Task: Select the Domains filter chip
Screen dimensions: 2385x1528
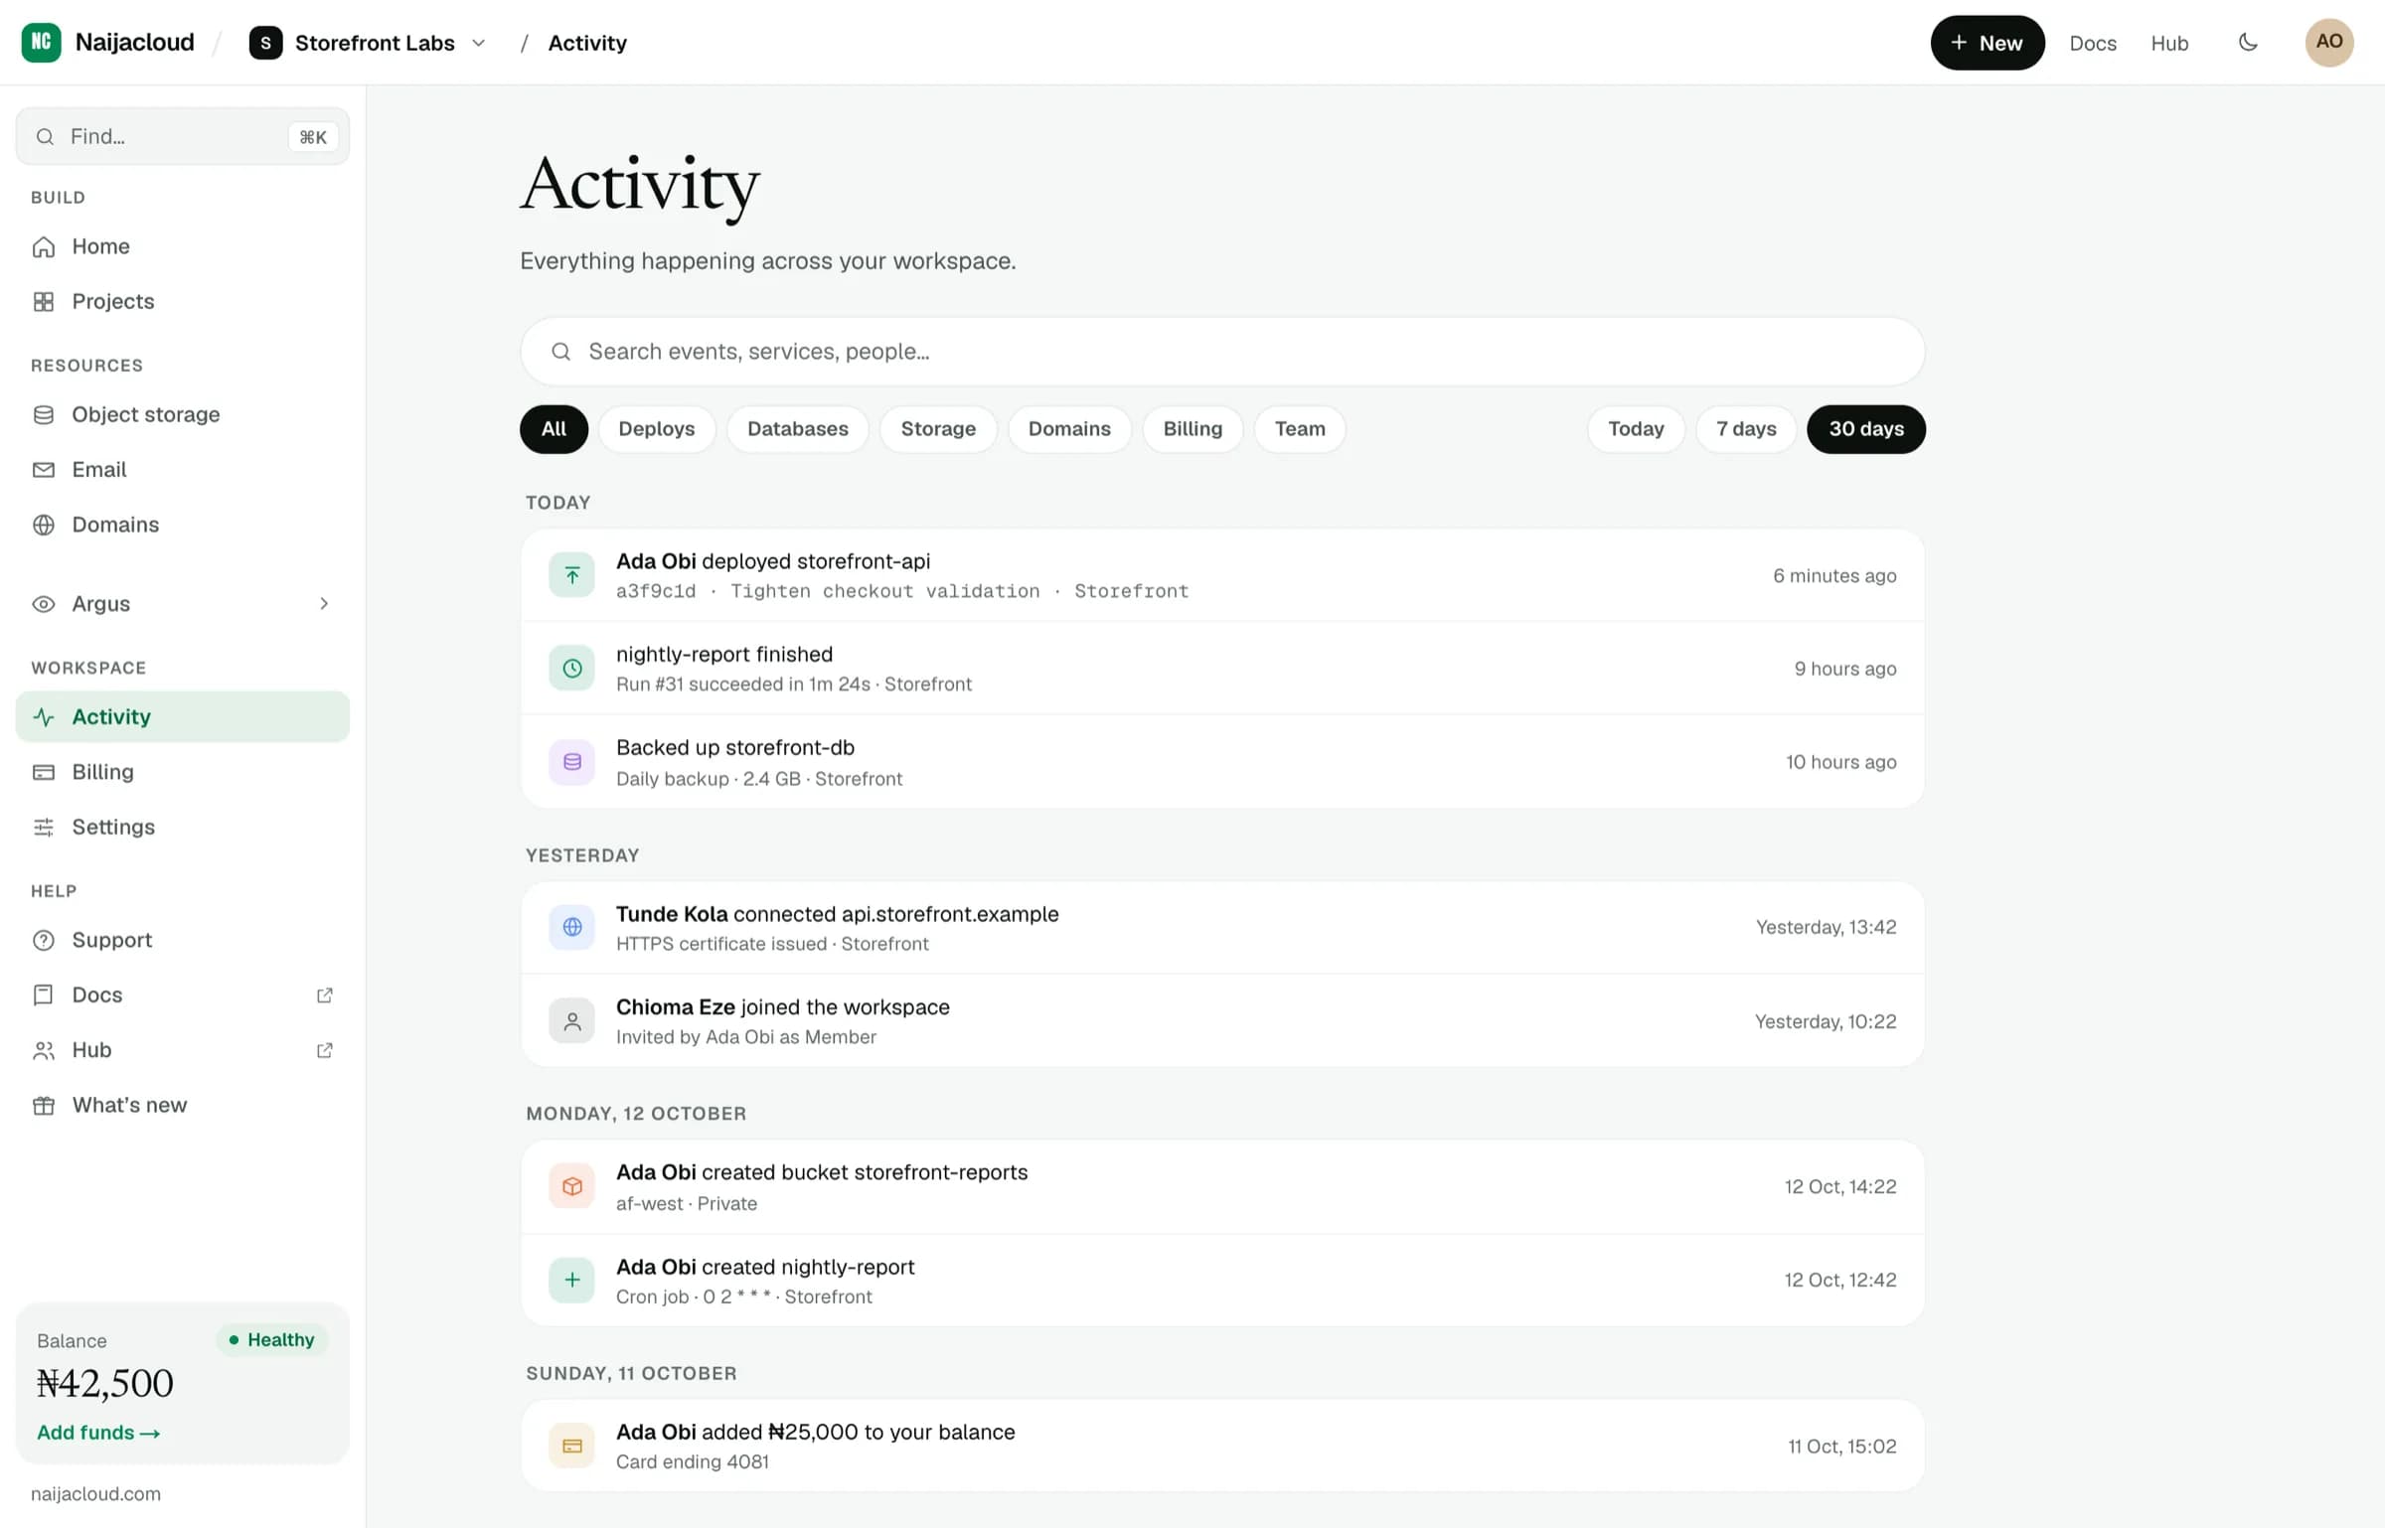Action: pos(1069,429)
